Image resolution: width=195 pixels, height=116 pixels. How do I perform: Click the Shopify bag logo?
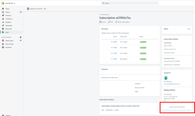[3, 3]
